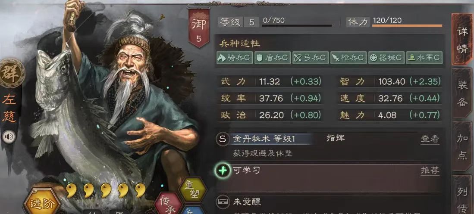Viewport: 474px width, 214px height.
Task: Select the 骑兵C cavalry aptitude badge
Action: click(234, 58)
